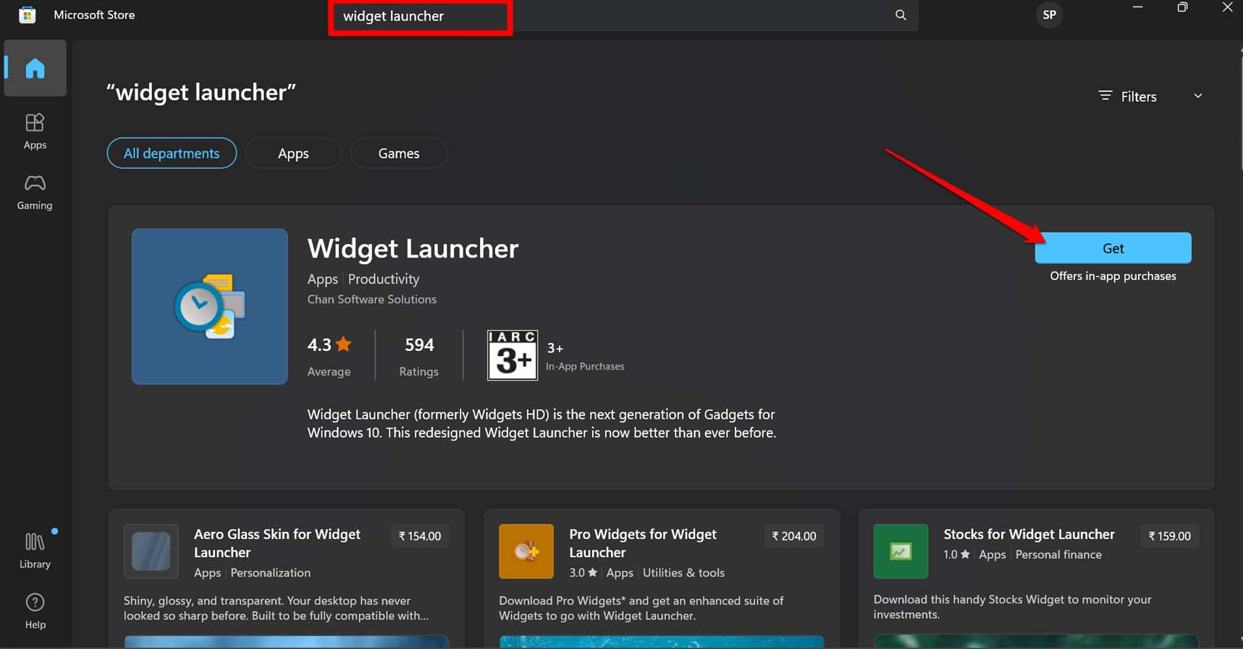Open Stocks for Widget Launcher title
This screenshot has width=1243, height=649.
(x=1029, y=534)
